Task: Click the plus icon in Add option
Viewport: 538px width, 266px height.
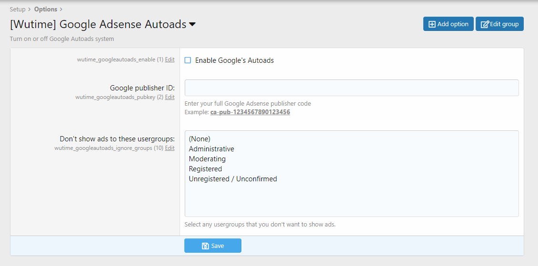Action: (x=432, y=24)
